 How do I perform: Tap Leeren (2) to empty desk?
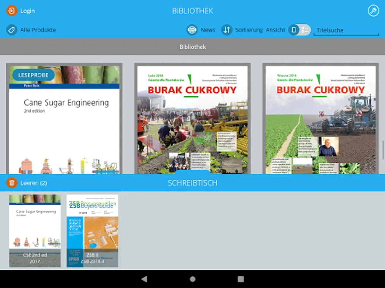pyautogui.click(x=34, y=183)
